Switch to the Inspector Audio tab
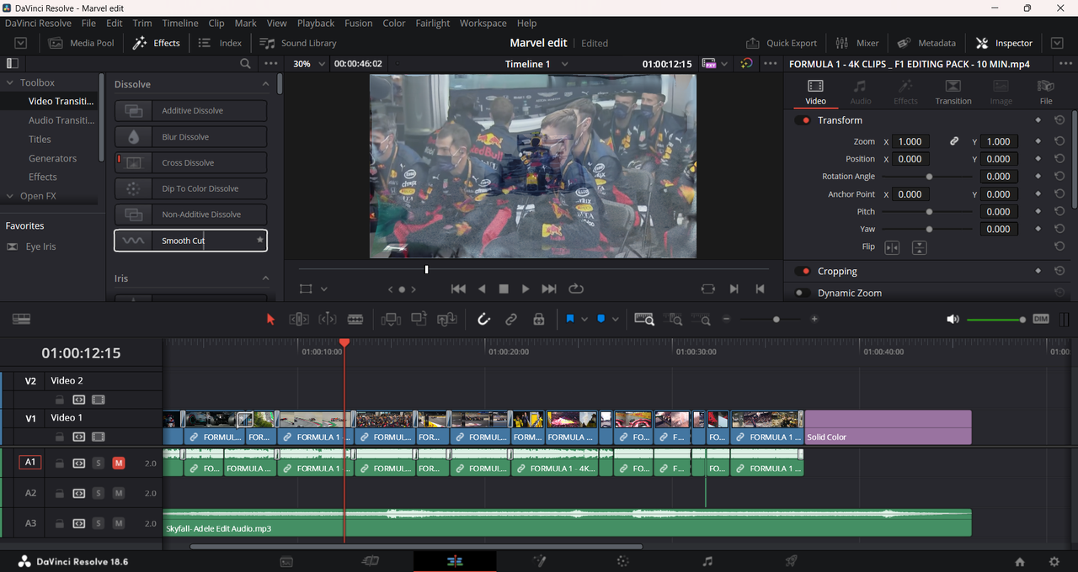Viewport: 1078px width, 572px height. tap(861, 92)
